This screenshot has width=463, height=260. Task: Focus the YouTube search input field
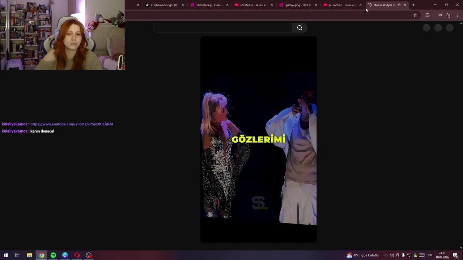(x=222, y=28)
